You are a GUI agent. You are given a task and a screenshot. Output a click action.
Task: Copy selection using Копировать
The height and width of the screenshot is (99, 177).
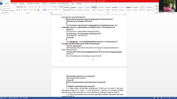7,8
